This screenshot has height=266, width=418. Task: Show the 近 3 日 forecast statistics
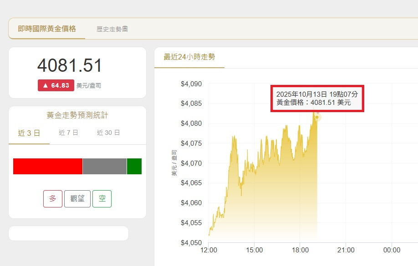click(29, 133)
